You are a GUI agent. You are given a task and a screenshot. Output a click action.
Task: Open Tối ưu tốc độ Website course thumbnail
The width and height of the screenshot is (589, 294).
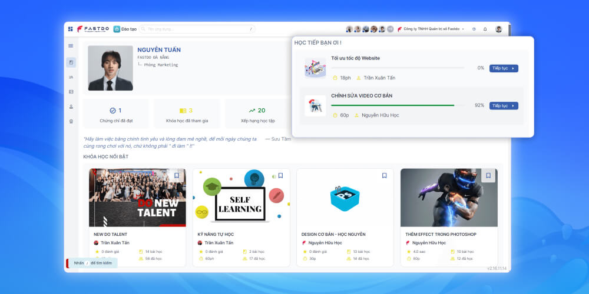tap(315, 68)
